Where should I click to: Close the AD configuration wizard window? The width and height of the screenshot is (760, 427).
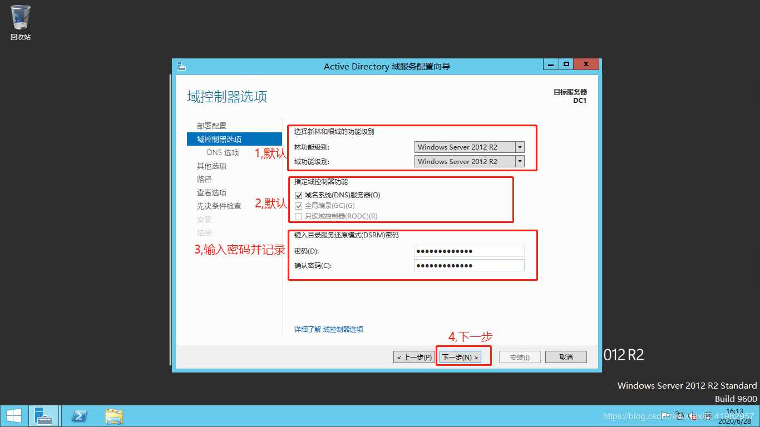[586, 64]
